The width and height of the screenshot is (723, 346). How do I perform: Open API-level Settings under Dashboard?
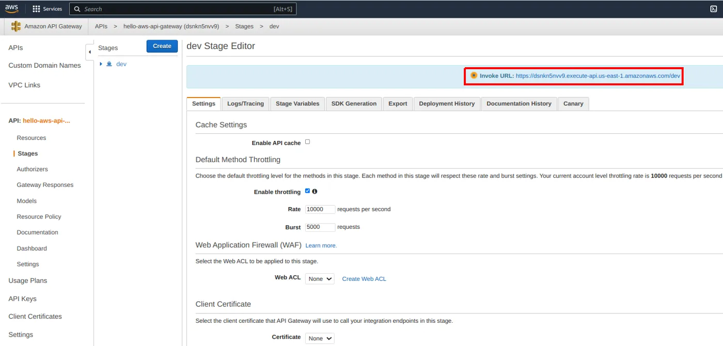click(28, 264)
